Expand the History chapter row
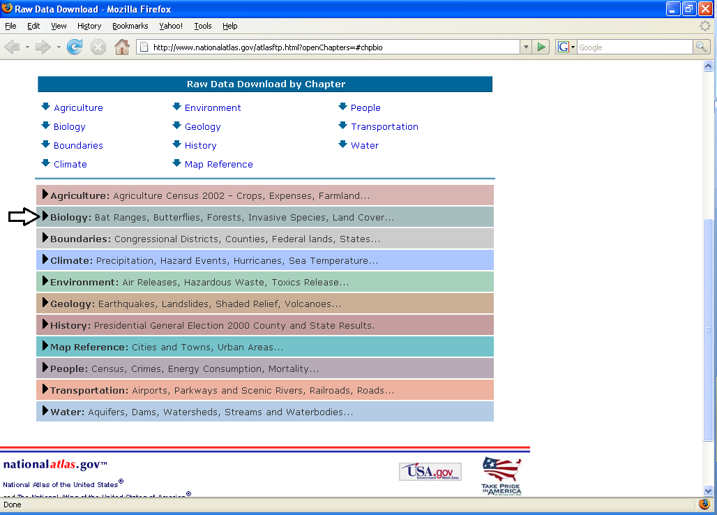Viewport: 717px width, 515px height. coord(265,325)
